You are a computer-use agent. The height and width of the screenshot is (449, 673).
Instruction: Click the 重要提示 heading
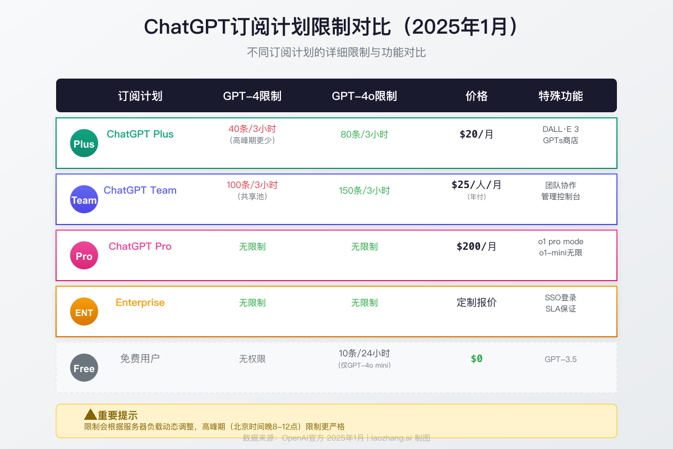[118, 415]
